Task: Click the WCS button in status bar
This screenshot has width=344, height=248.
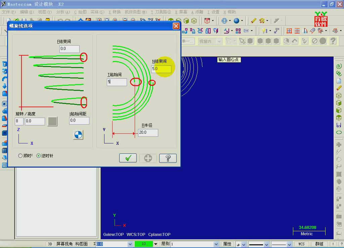Action: point(301,244)
